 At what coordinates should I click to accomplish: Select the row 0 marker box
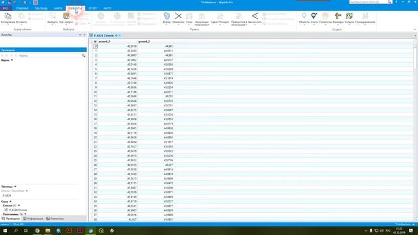tap(95, 46)
